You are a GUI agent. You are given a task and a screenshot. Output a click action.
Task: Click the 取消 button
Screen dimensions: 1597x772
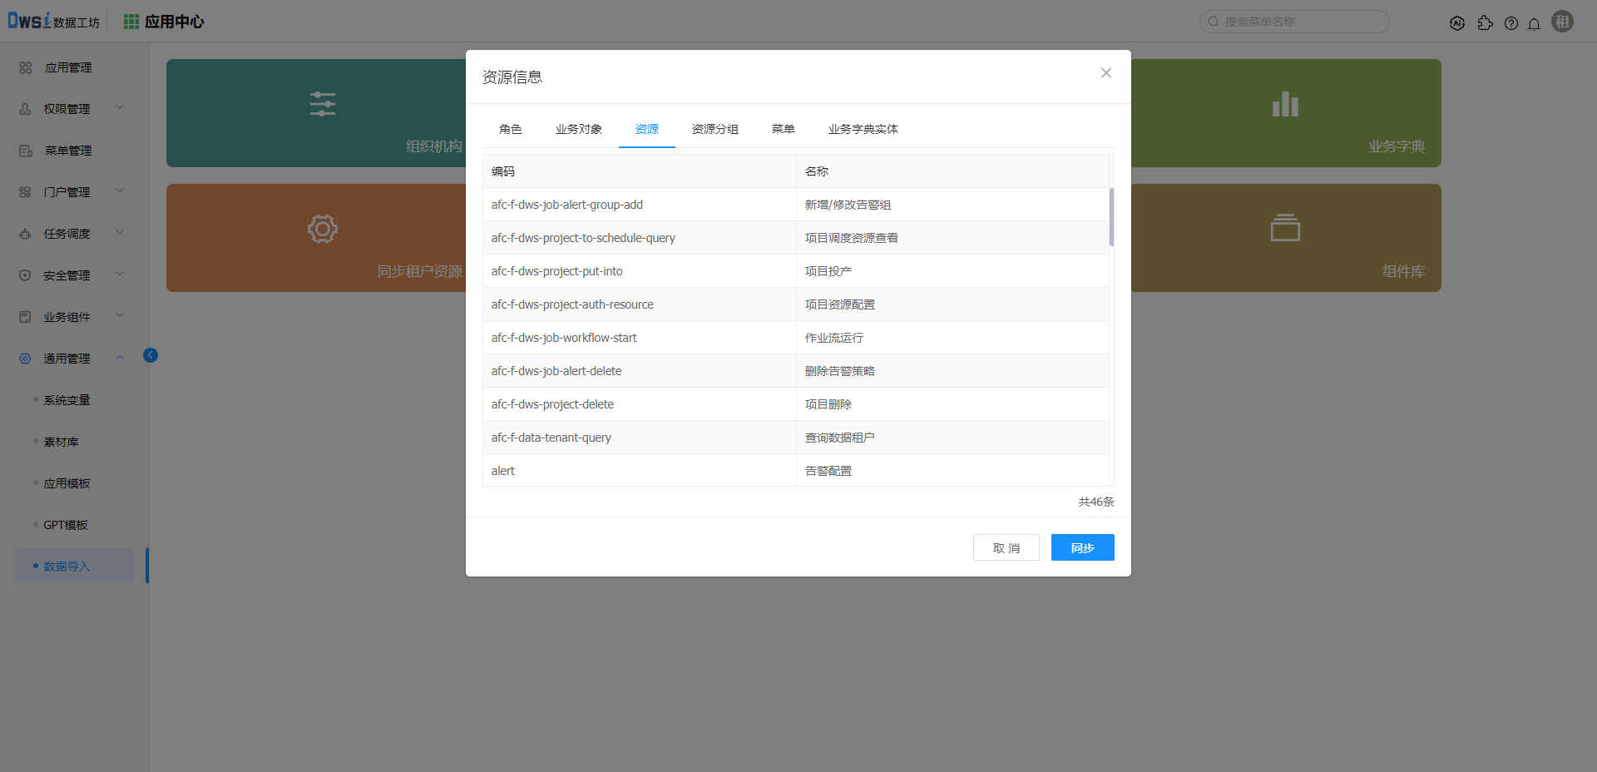click(1006, 547)
